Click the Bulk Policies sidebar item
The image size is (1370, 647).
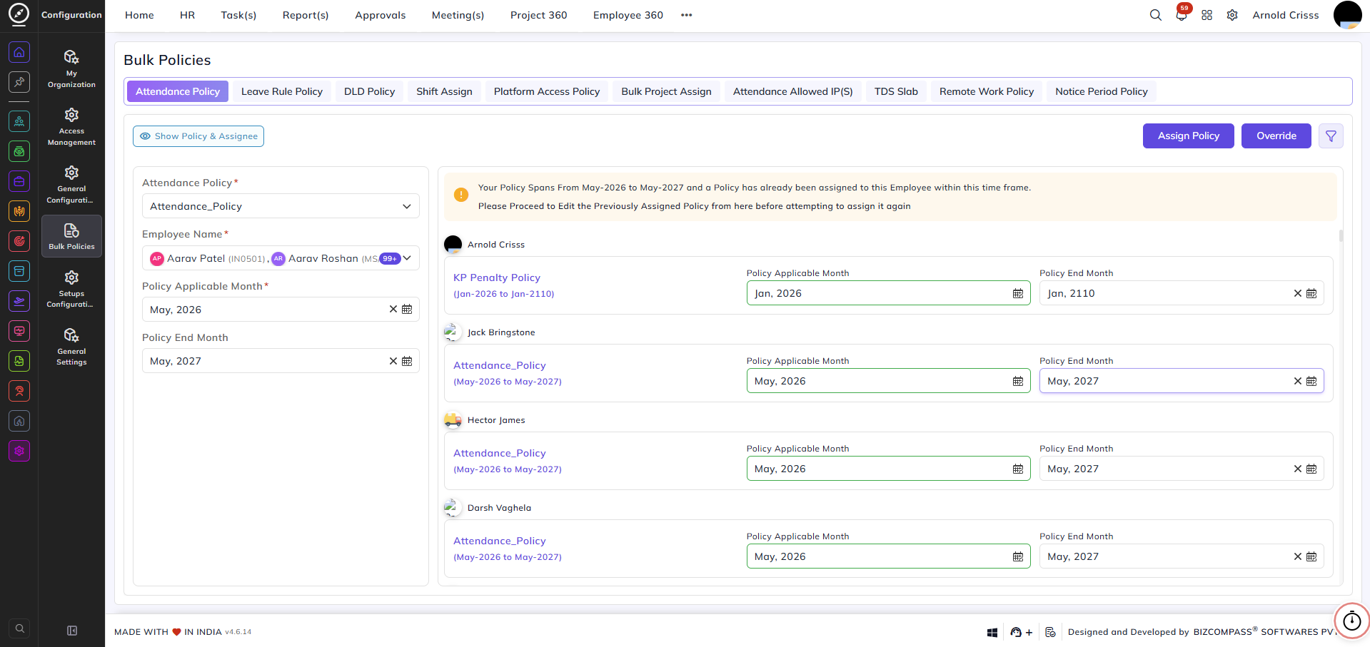point(71,236)
